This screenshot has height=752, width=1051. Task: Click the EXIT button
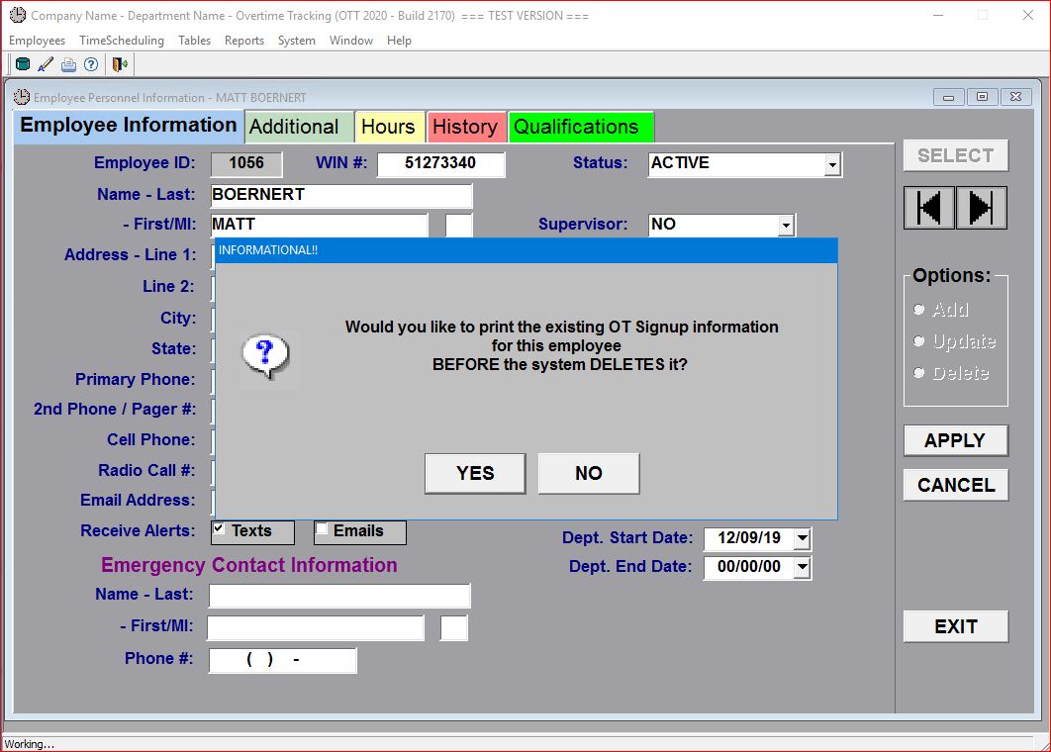[956, 626]
